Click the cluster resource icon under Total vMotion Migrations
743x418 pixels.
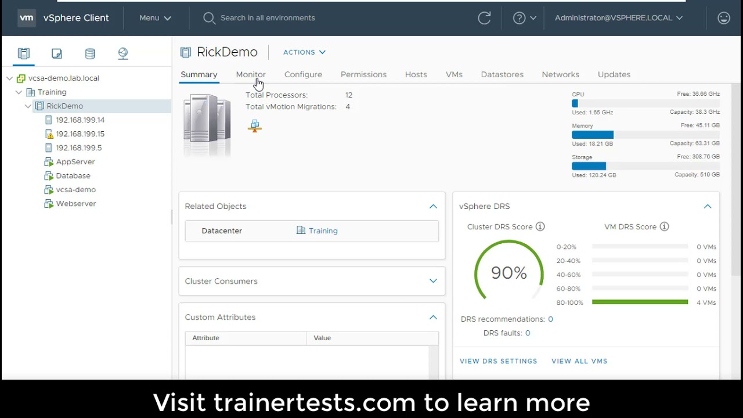pos(254,126)
